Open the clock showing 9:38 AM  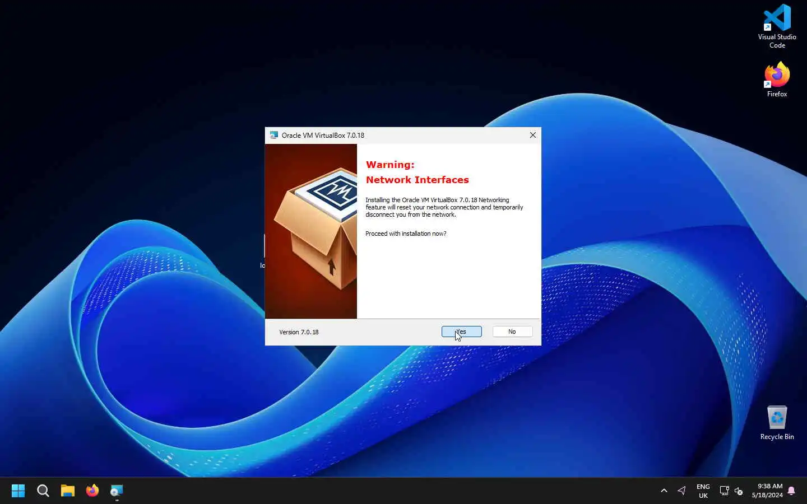(767, 491)
